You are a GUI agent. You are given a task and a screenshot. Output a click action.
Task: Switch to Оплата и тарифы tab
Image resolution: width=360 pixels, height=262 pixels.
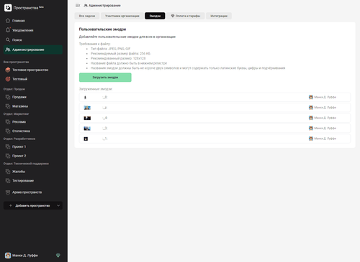click(186, 16)
